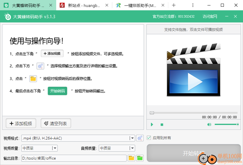Click the green 开始转码 sample button in step 4 of the guide

(x=57, y=91)
